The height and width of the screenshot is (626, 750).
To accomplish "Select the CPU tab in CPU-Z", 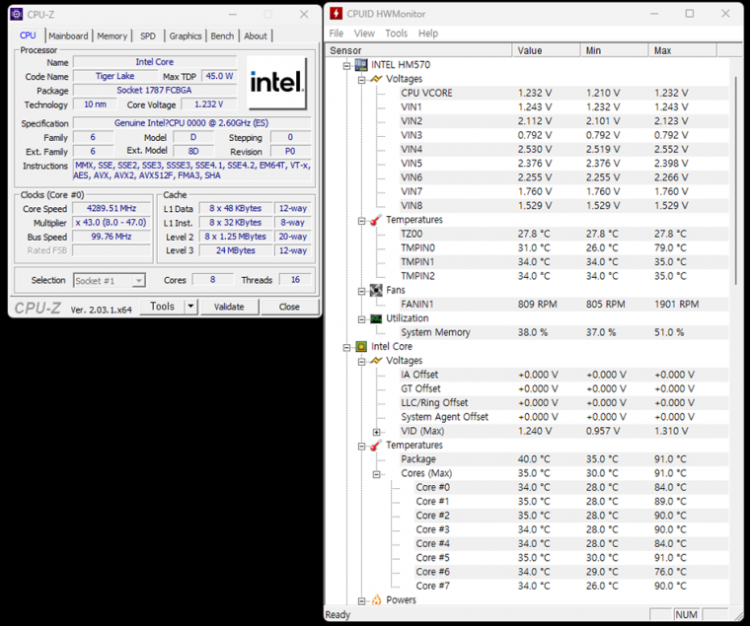I will pyautogui.click(x=28, y=35).
